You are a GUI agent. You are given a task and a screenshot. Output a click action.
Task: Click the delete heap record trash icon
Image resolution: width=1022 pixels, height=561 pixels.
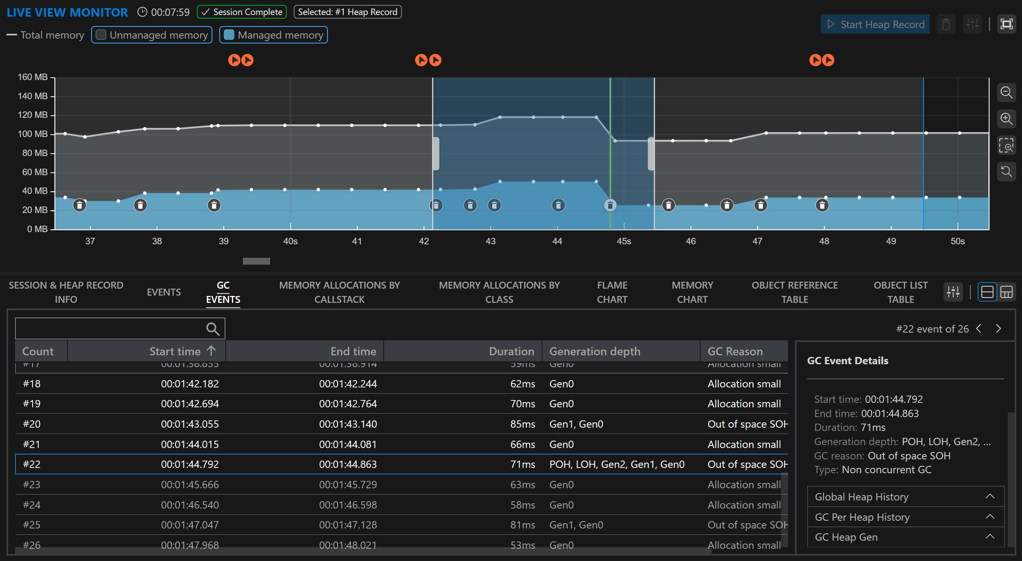pos(946,24)
